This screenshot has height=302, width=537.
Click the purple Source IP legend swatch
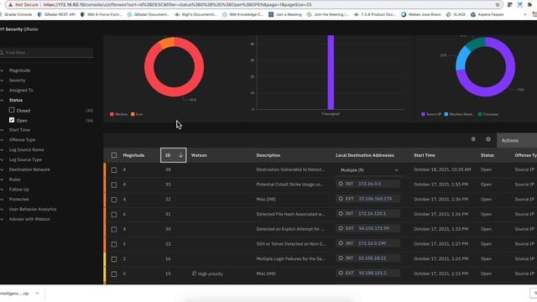click(423, 114)
